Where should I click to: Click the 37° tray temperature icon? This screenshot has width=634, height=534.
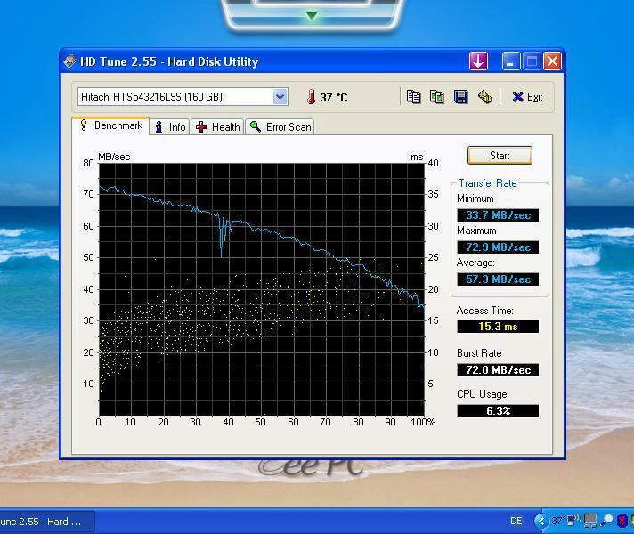click(558, 521)
